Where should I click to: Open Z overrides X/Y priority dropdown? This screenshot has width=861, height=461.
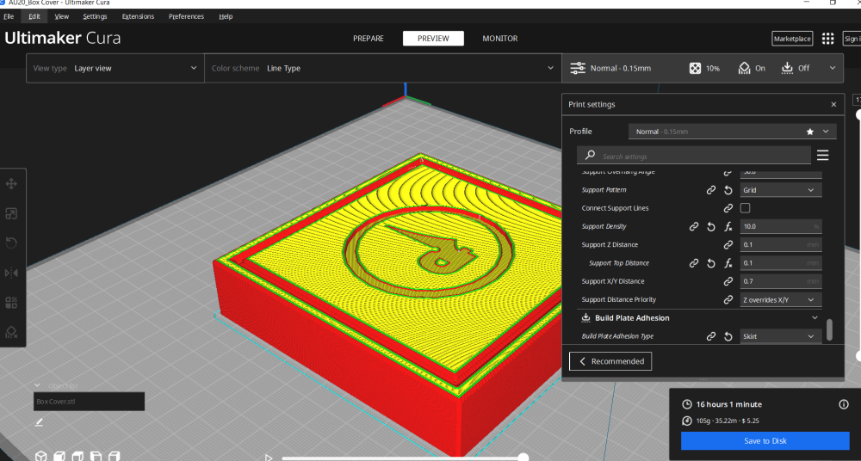click(x=781, y=299)
